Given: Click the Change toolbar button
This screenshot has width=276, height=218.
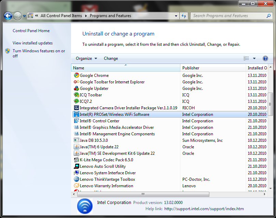Looking at the screenshot, I should [x=111, y=58].
